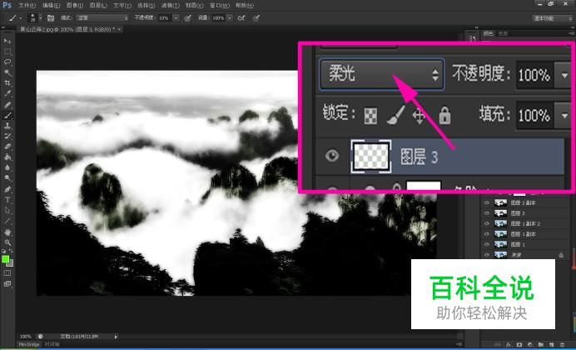Image resolution: width=576 pixels, height=350 pixels.
Task: Open the 滤镜(T) menu
Action: pos(171,5)
